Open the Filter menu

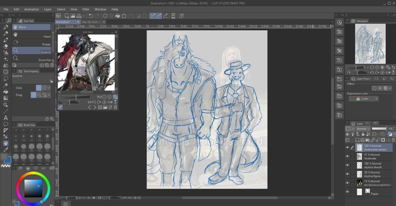[86, 9]
